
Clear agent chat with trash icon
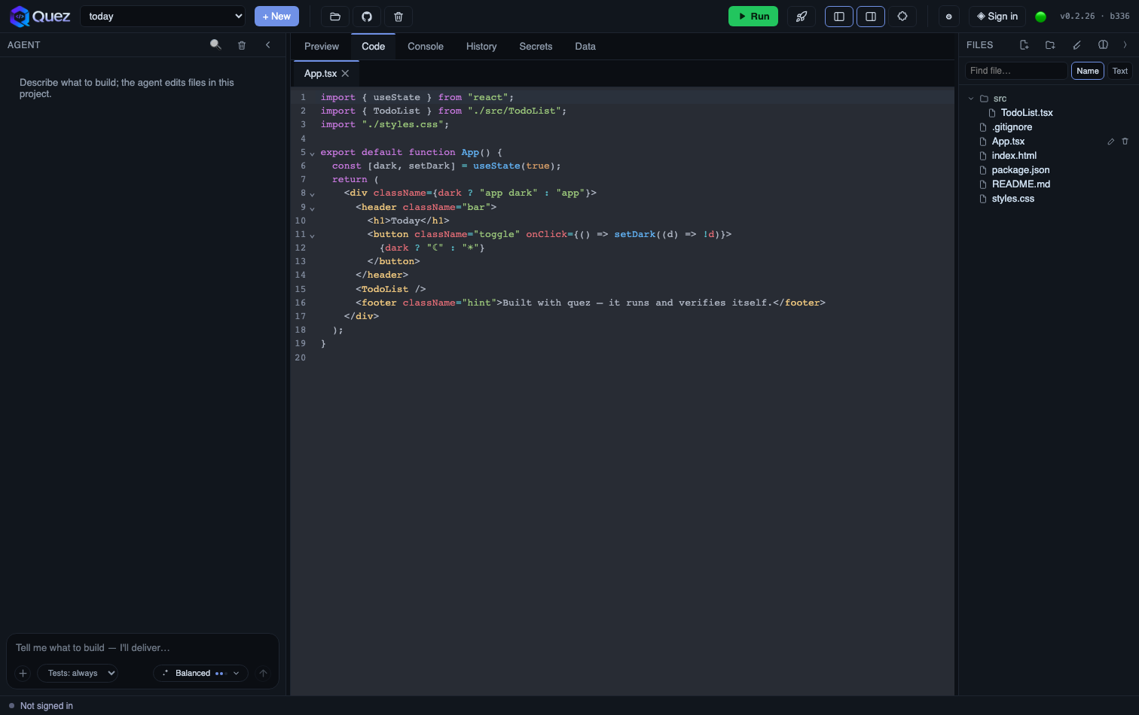click(x=242, y=45)
